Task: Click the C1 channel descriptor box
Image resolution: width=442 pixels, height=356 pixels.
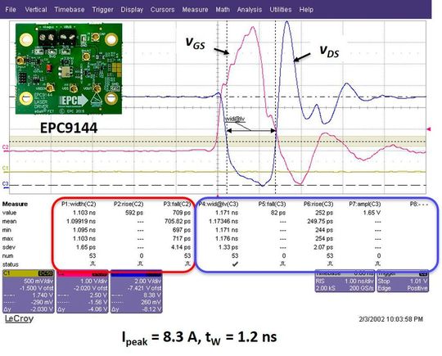Action: pos(28,291)
